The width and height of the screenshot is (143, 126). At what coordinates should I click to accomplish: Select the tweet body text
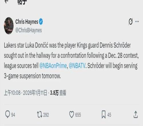pos(71,61)
